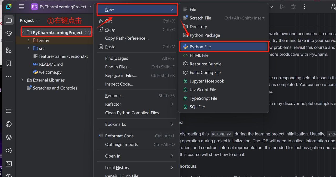Open the Terminal tool window icon
The height and width of the screenshot is (177, 336).
coord(9,164)
